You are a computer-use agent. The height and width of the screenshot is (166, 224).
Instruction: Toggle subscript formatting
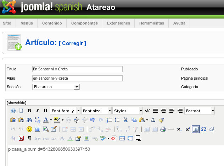179,129
